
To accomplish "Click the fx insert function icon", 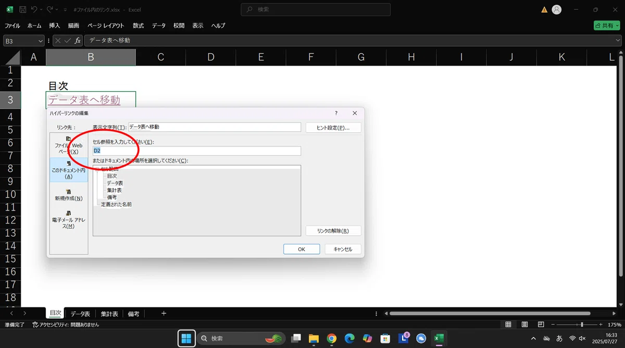I will pyautogui.click(x=78, y=41).
